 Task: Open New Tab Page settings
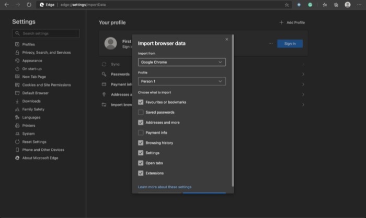click(34, 77)
